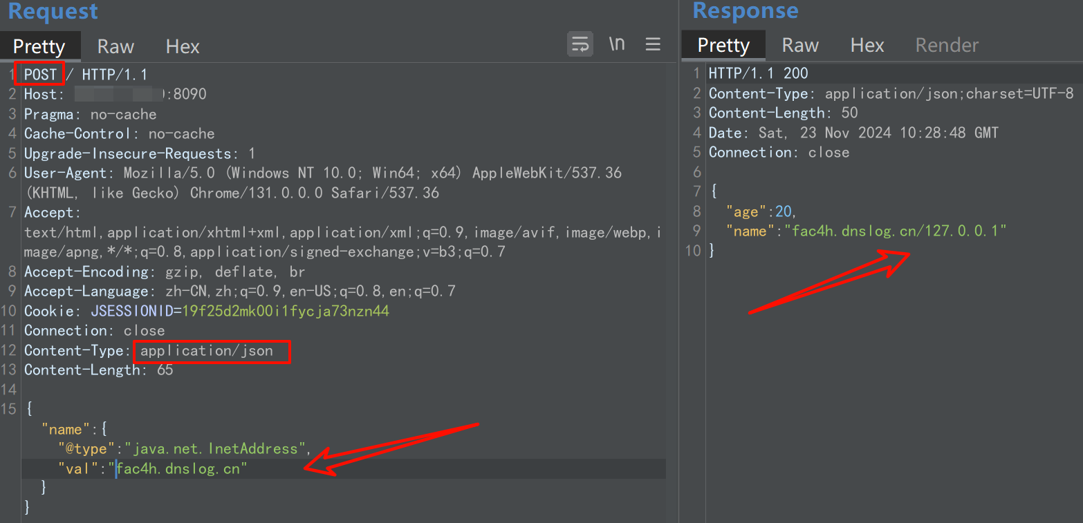Click the Response panel title
Image resolution: width=1083 pixels, height=523 pixels.
pyautogui.click(x=746, y=10)
